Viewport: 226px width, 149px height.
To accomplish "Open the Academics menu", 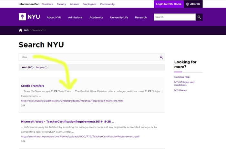I will coord(96,17).
